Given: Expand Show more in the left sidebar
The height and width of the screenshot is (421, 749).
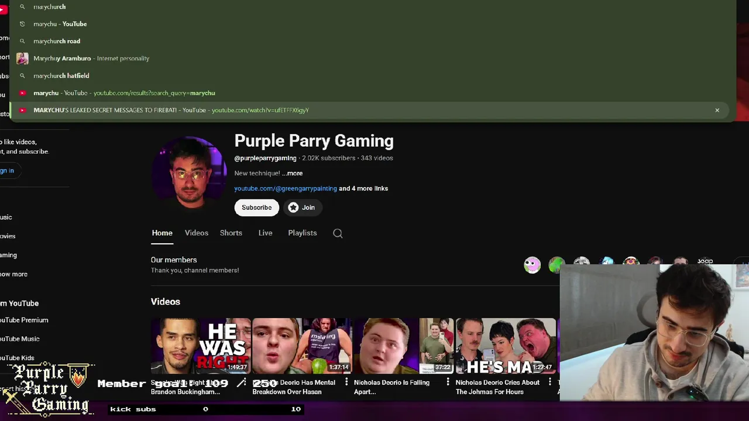Looking at the screenshot, I should click(14, 274).
